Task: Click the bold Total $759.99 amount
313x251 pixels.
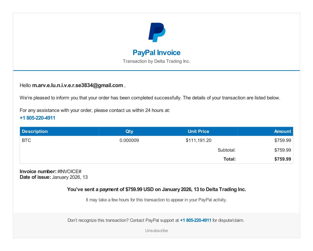Action: click(283, 159)
